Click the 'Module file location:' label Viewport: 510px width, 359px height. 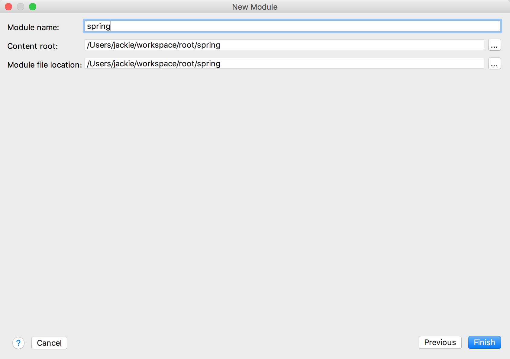tap(45, 65)
